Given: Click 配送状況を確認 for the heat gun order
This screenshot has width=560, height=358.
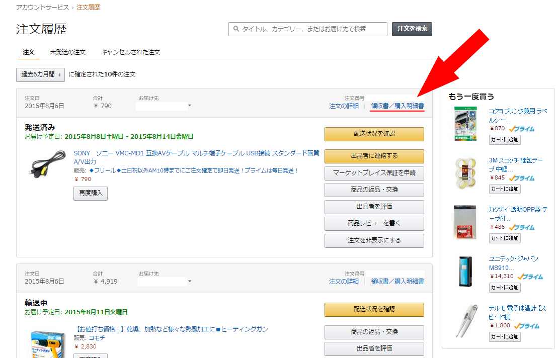Looking at the screenshot, I should pos(374,309).
